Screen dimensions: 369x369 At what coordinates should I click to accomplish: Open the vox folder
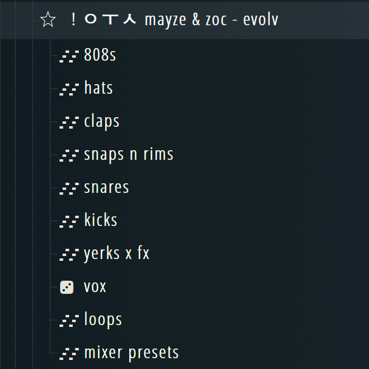click(x=95, y=287)
